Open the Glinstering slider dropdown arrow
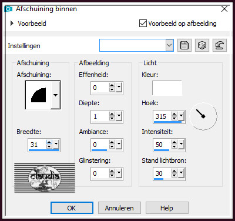The width and height of the screenshot is (235, 221). coord(119,173)
